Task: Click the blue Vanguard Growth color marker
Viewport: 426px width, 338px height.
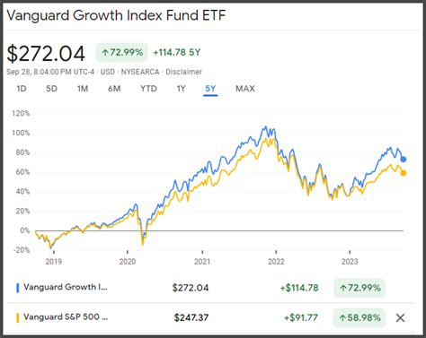Action: (x=17, y=288)
